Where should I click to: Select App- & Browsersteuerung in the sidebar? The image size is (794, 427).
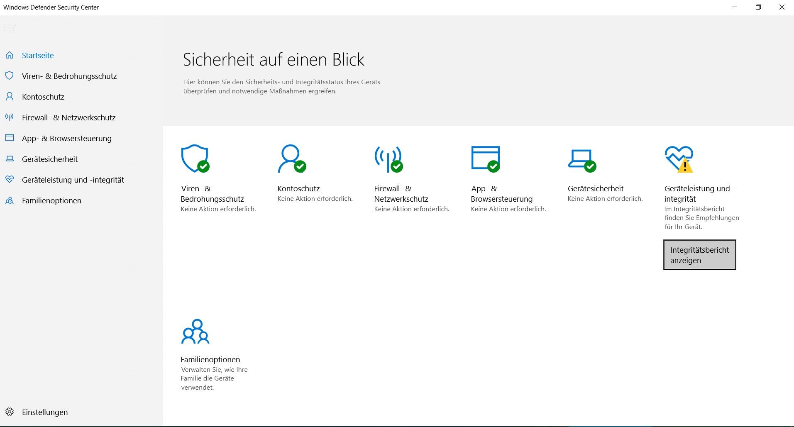click(67, 138)
